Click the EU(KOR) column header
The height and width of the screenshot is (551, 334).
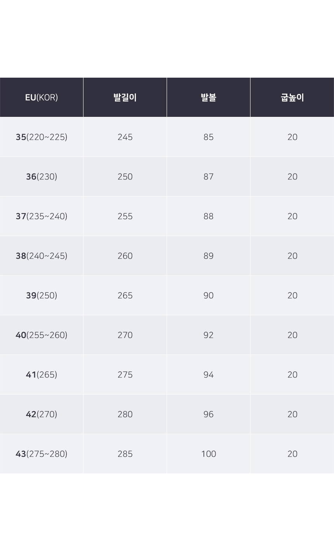tap(42, 97)
